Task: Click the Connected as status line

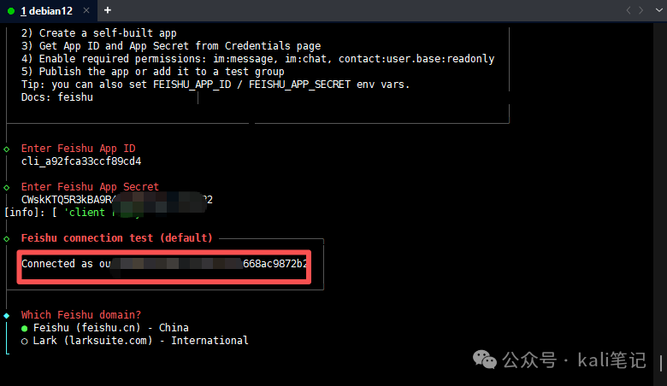Action: [x=162, y=264]
